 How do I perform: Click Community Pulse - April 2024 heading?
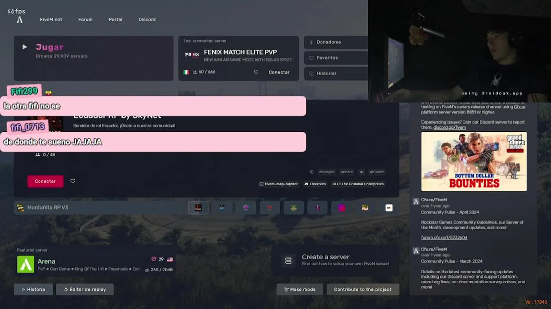pos(450,212)
